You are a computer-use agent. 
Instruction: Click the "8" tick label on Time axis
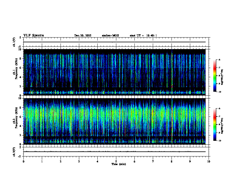pos(172,161)
